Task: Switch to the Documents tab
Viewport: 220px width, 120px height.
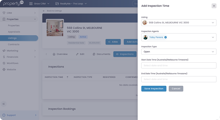Action: pyautogui.click(x=102, y=54)
